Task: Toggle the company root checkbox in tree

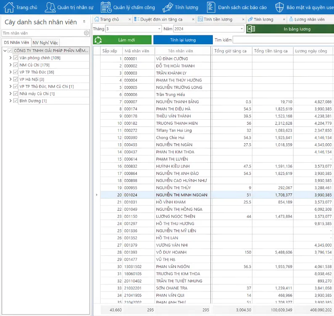Action: pyautogui.click(x=10, y=51)
